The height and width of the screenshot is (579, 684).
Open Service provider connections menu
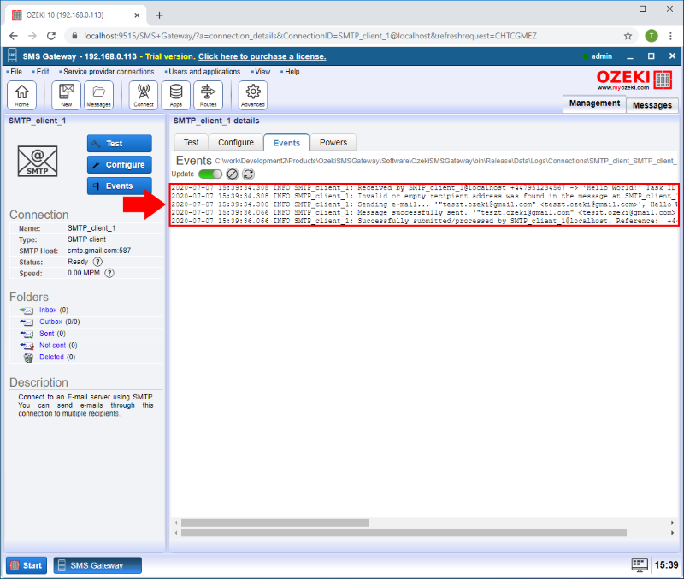click(109, 72)
